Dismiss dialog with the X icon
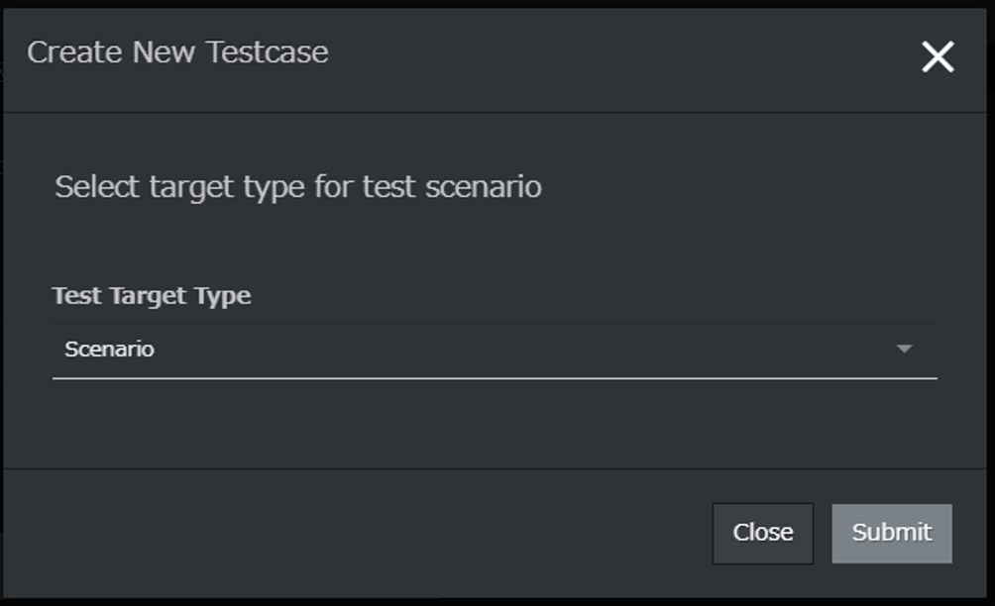This screenshot has width=995, height=606. [937, 57]
